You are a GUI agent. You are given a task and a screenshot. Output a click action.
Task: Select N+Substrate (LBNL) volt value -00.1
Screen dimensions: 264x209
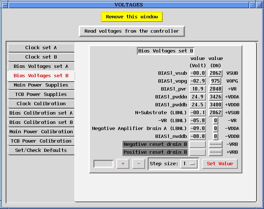[198, 113]
